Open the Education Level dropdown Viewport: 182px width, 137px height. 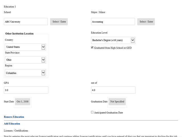tap(113, 40)
